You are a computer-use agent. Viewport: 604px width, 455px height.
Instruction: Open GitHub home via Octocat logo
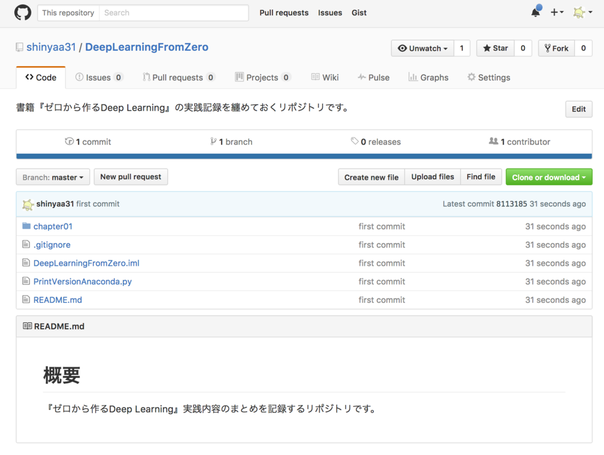(x=23, y=13)
